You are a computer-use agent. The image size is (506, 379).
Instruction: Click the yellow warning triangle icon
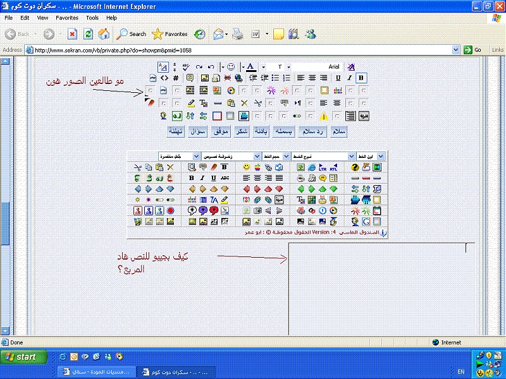(x=324, y=116)
